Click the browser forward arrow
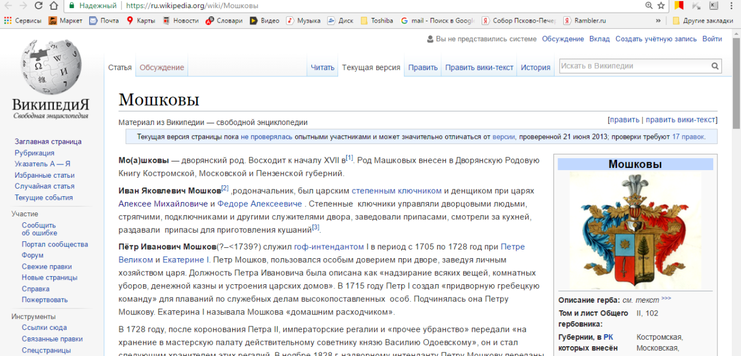Image resolution: width=741 pixels, height=356 pixels. click(23, 6)
